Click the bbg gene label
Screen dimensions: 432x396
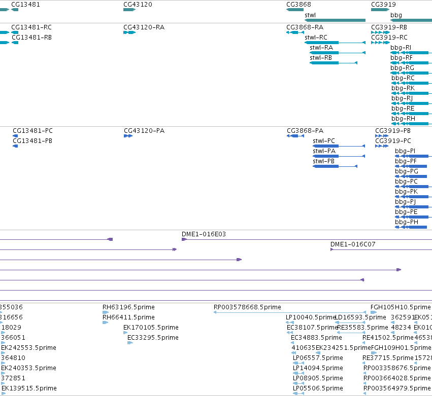396,15
